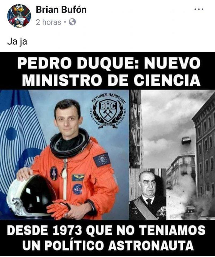
Task: Click the NASA patch on the orange suit
Action: tap(77, 189)
